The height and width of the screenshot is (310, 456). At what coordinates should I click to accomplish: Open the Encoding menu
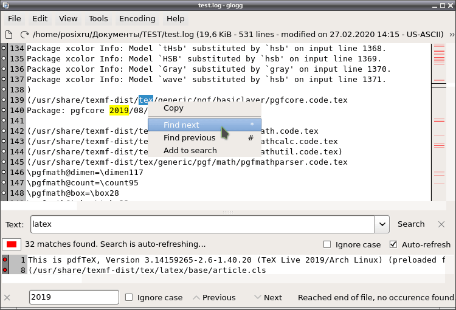point(137,19)
